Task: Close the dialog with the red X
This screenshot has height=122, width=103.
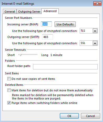Action: [97, 4]
